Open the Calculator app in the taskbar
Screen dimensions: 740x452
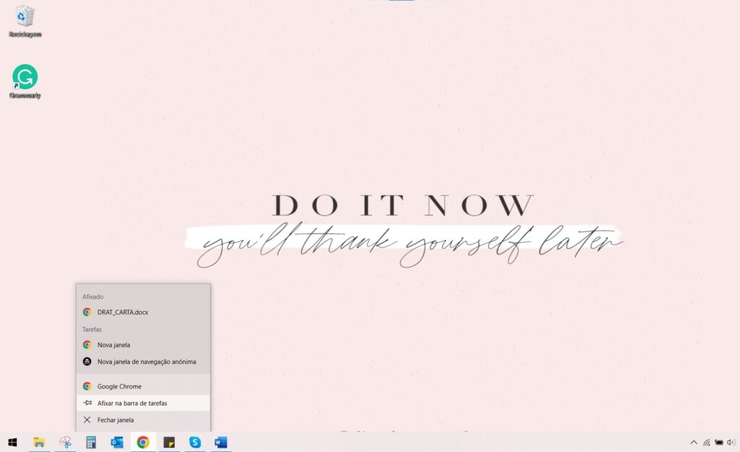[91, 442]
